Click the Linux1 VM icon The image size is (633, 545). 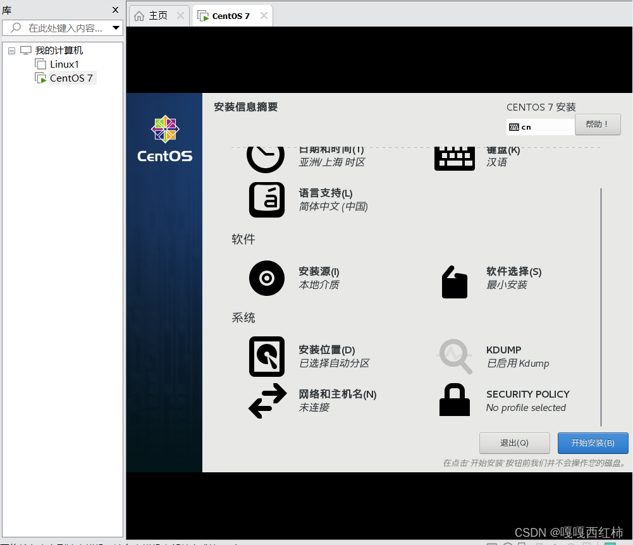tap(40, 64)
